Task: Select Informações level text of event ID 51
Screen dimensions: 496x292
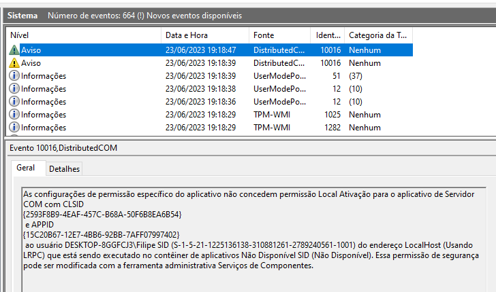Action: 44,76
